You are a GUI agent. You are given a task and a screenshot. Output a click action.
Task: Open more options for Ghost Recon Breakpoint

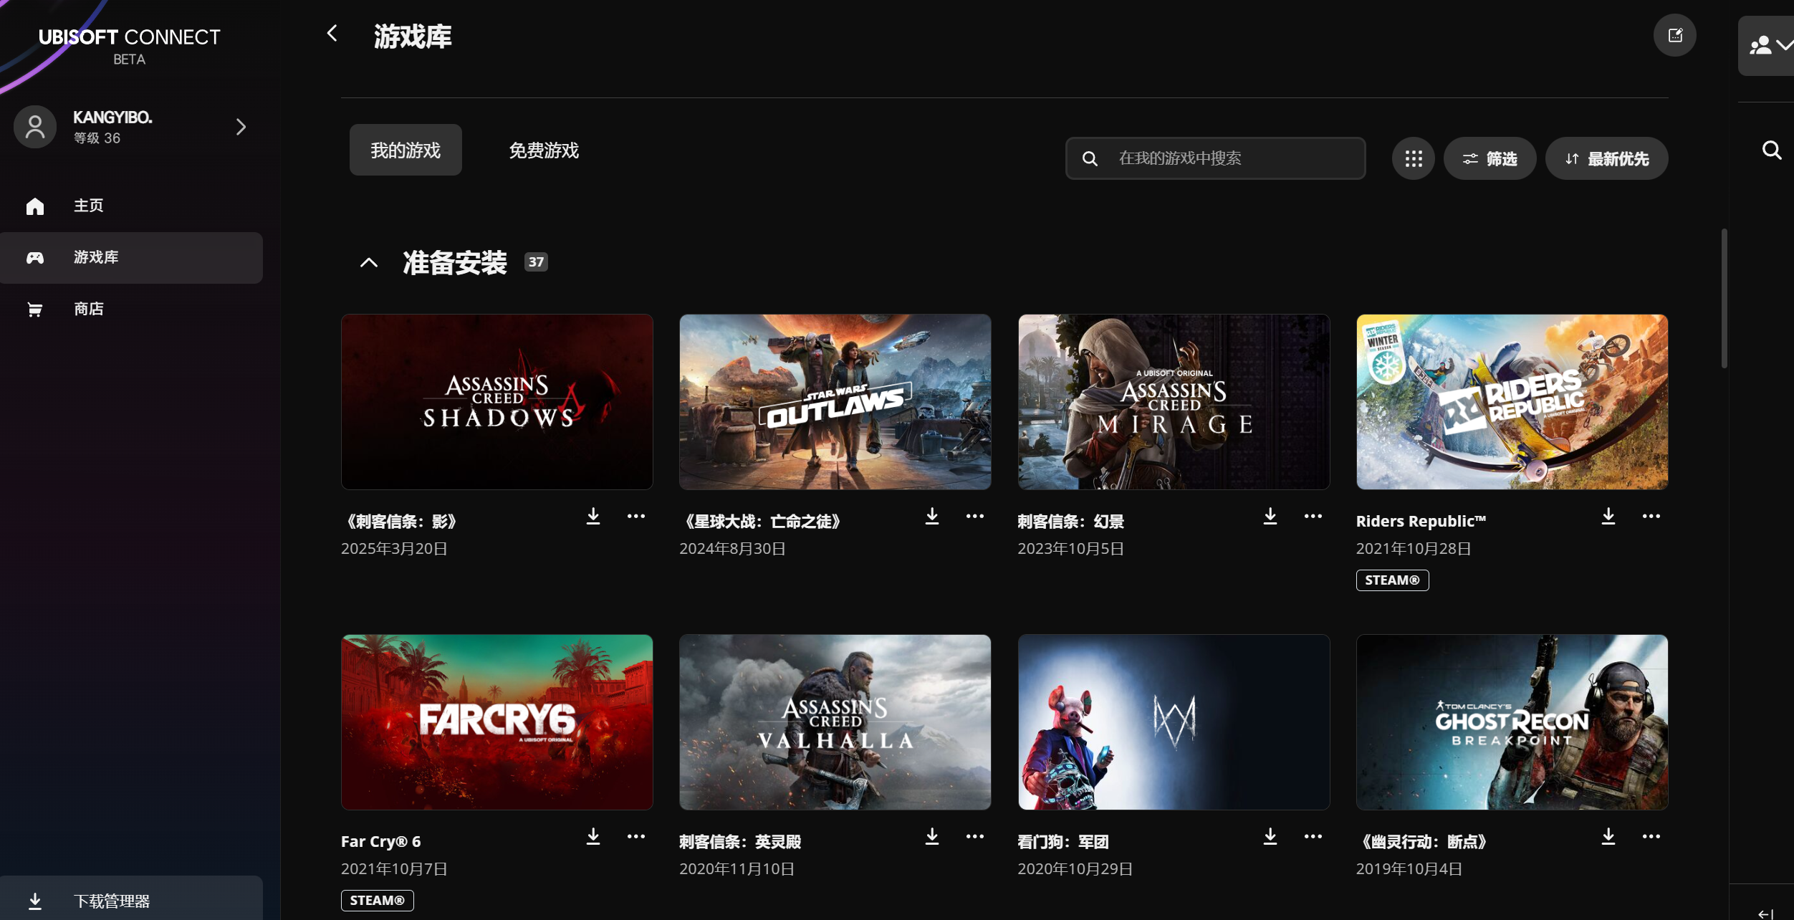pos(1651,837)
